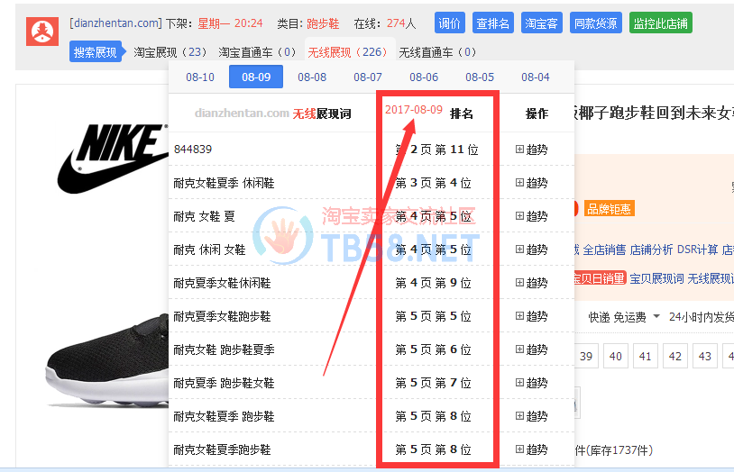This screenshot has width=734, height=472.
Task: Select the 08-08 date tab
Action: click(x=312, y=77)
